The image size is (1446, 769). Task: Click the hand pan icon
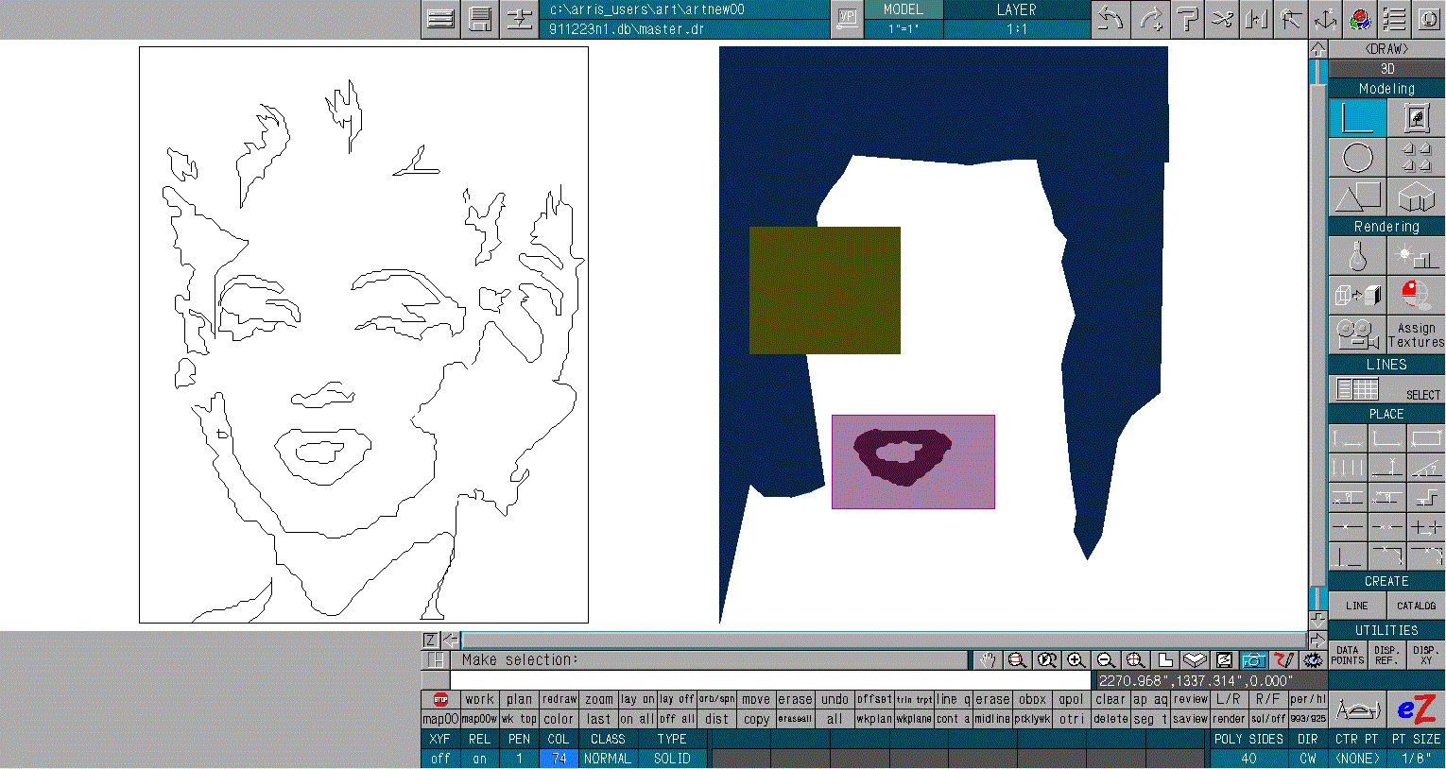click(x=987, y=660)
